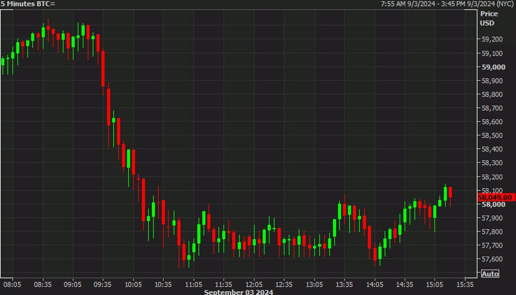Select the 58,500 price axis label

[492, 135]
